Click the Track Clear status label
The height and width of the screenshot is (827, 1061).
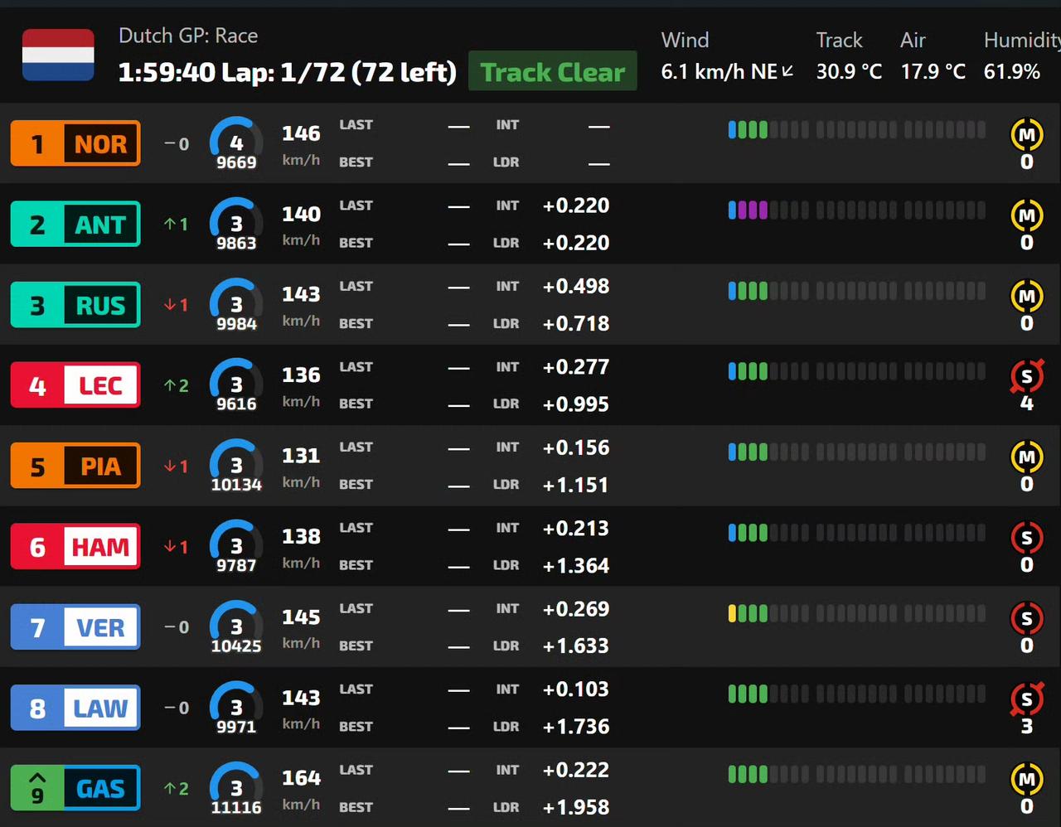click(553, 72)
